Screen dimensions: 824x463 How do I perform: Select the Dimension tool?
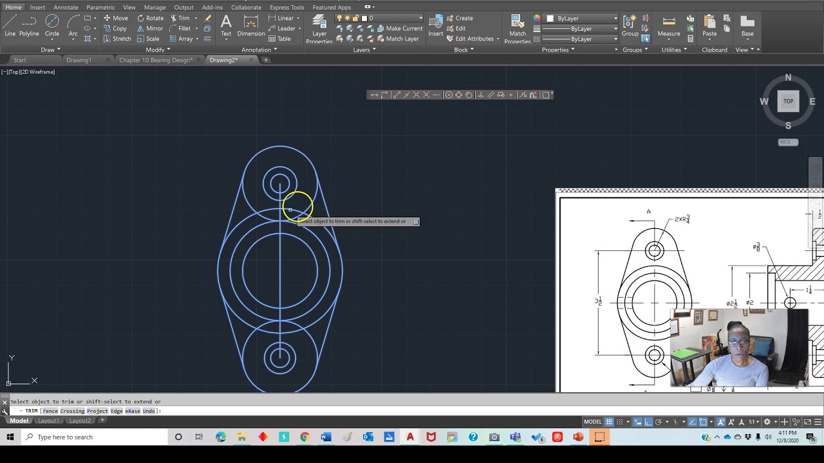click(251, 26)
